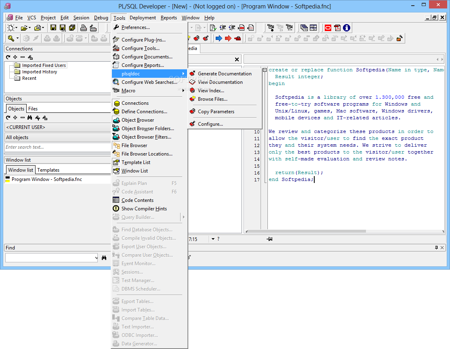Click binoculars find icon in Objects panel
The height and width of the screenshot is (349, 450).
point(30,118)
